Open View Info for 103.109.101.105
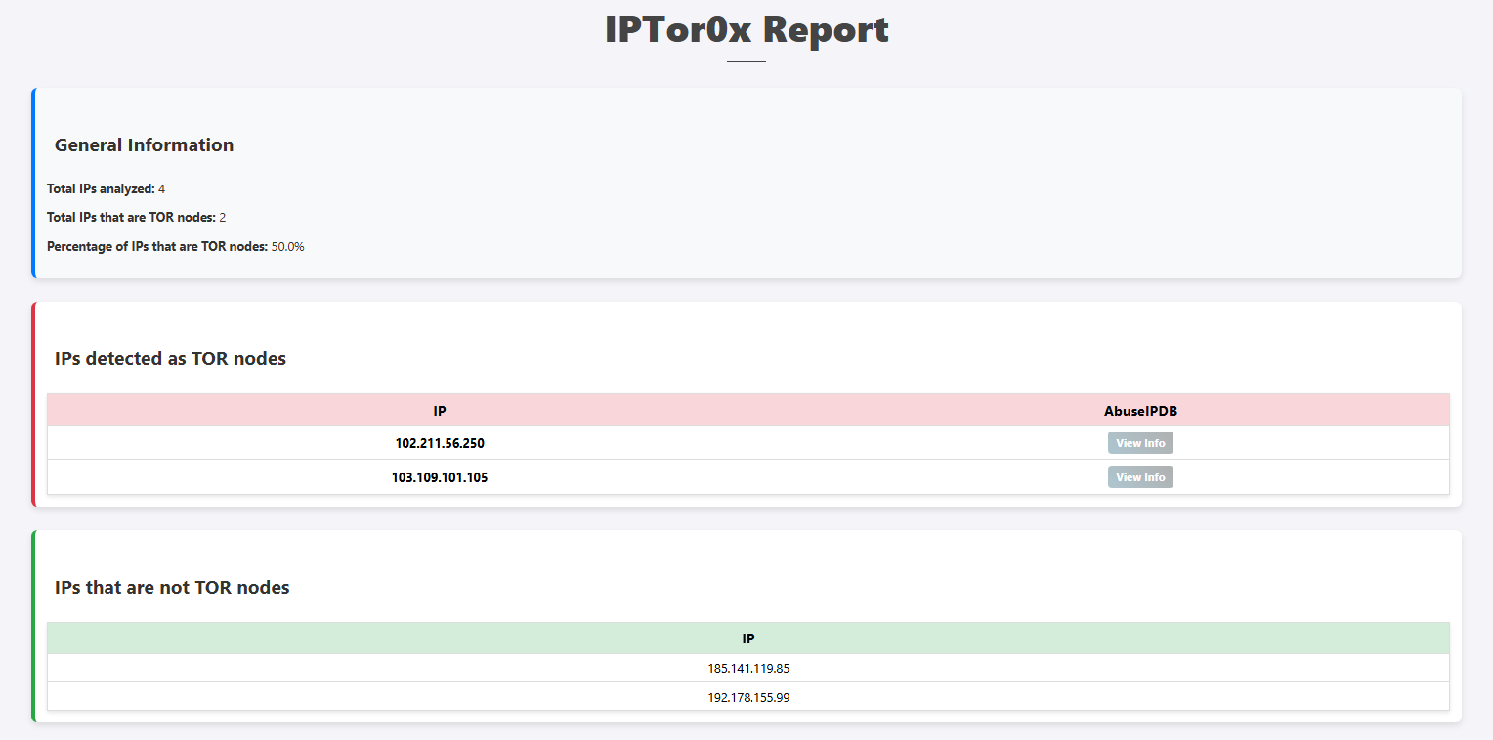Screen dimensions: 1493x740 coord(1140,477)
